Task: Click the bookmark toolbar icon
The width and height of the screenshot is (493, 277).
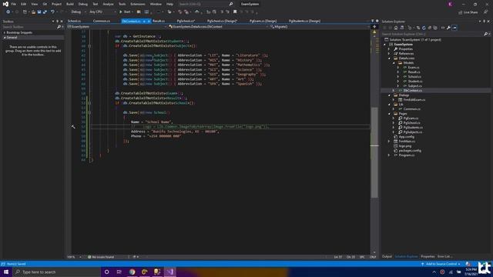Action: pos(235,12)
